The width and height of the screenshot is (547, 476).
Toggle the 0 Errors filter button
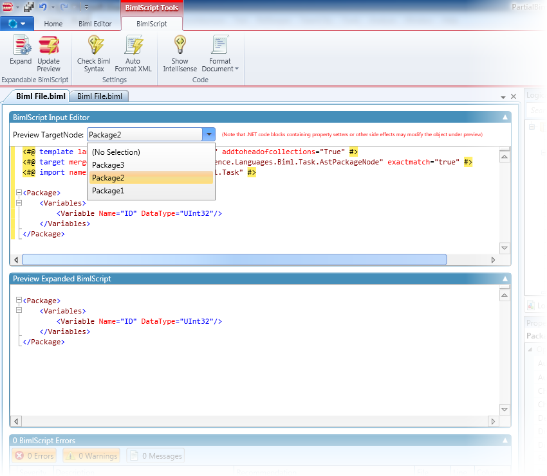tap(34, 456)
